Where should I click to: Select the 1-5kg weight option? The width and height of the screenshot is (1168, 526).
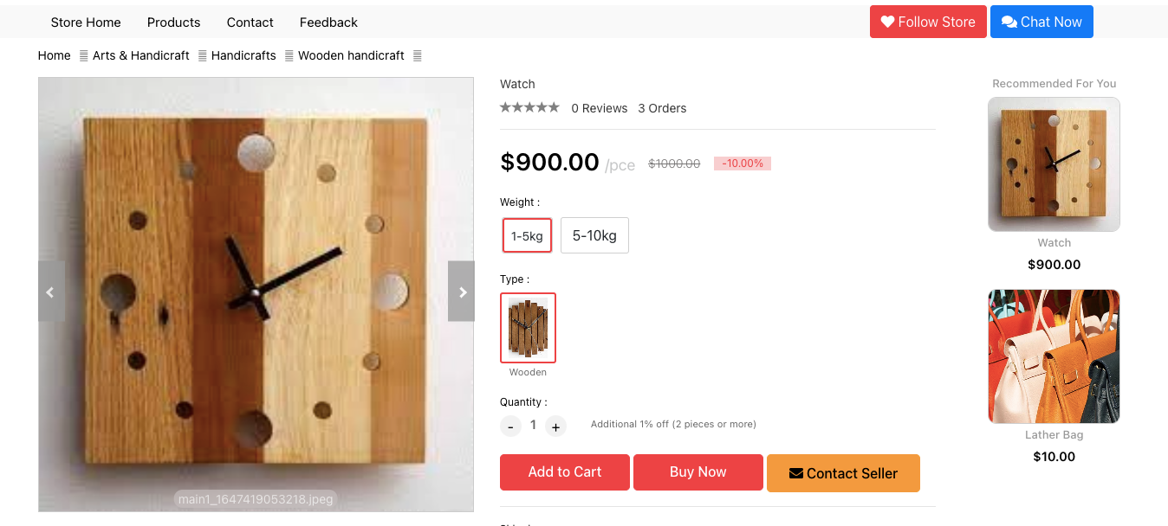pyautogui.click(x=527, y=234)
